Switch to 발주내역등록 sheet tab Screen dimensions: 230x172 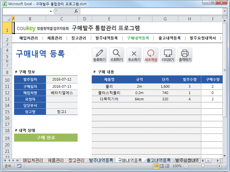pos(101,161)
